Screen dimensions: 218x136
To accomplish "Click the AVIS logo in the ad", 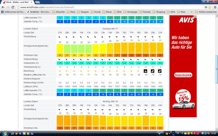I will (187, 20).
